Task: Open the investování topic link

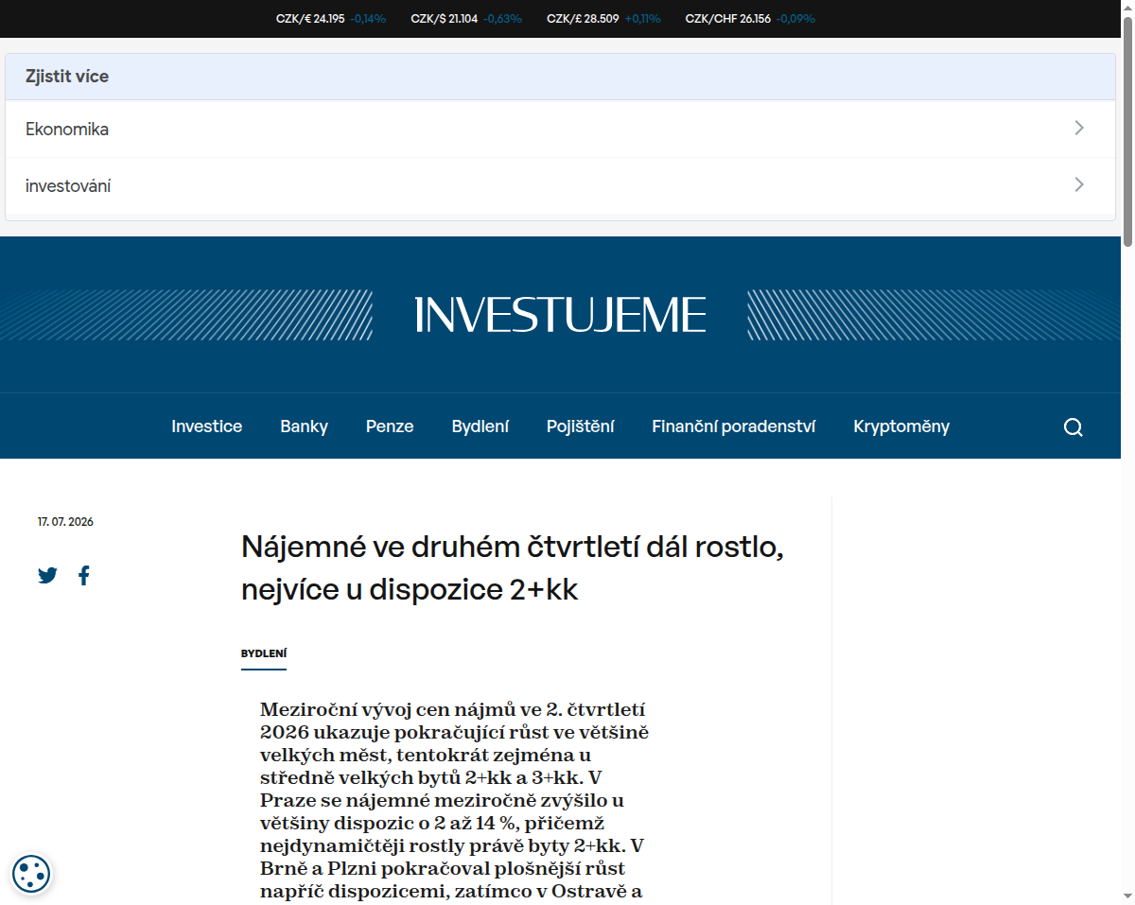Action: tap(560, 186)
